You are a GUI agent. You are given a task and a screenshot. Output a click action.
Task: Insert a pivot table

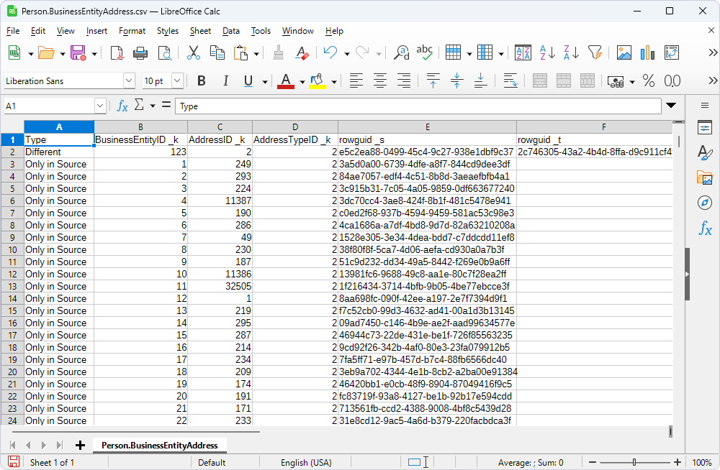(671, 53)
